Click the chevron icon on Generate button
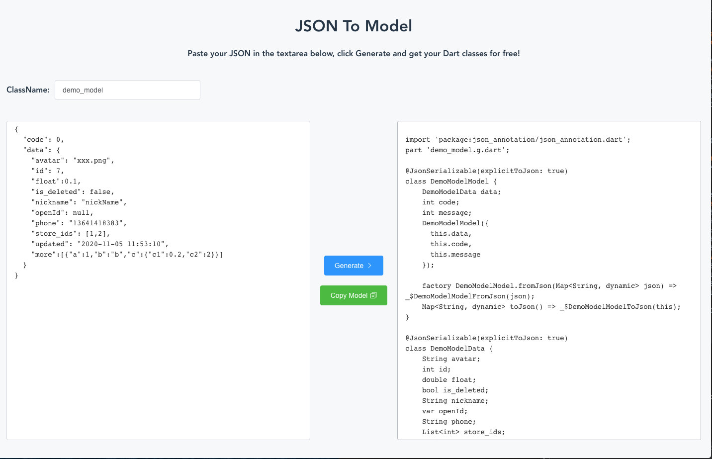The image size is (712, 459). tap(369, 266)
